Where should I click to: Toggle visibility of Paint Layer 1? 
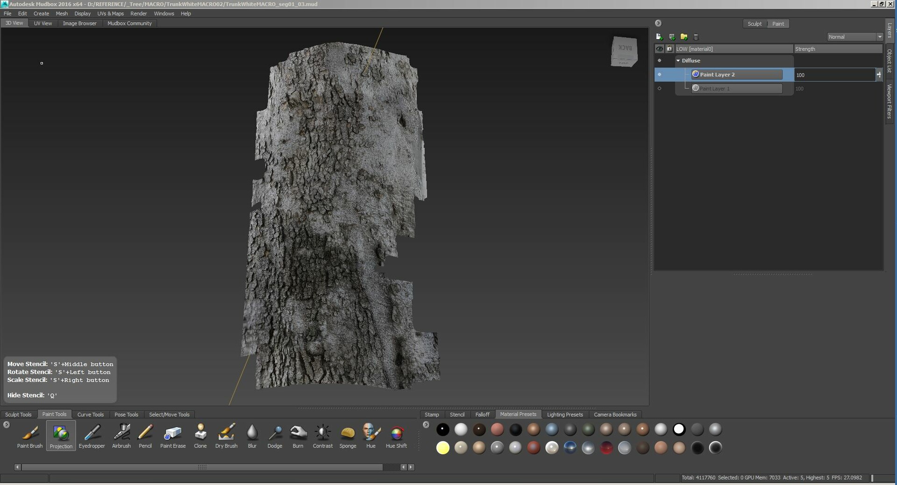(x=659, y=89)
